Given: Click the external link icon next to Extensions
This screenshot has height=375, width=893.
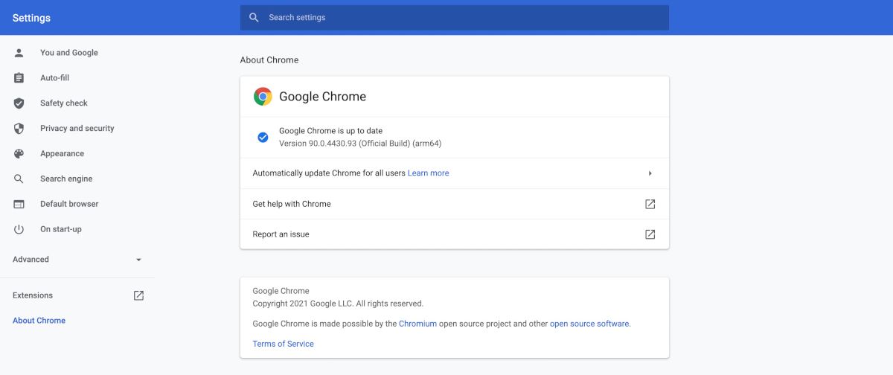Looking at the screenshot, I should (138, 295).
